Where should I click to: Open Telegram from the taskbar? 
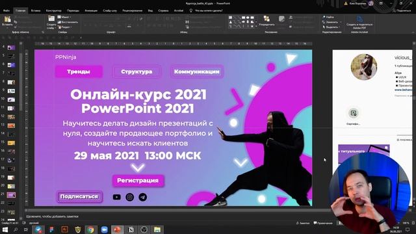pyautogui.click(x=38, y=229)
